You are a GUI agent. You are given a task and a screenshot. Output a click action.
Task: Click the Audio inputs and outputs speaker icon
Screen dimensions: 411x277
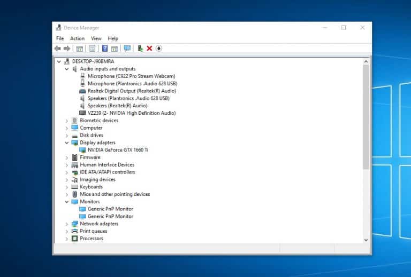(x=75, y=69)
